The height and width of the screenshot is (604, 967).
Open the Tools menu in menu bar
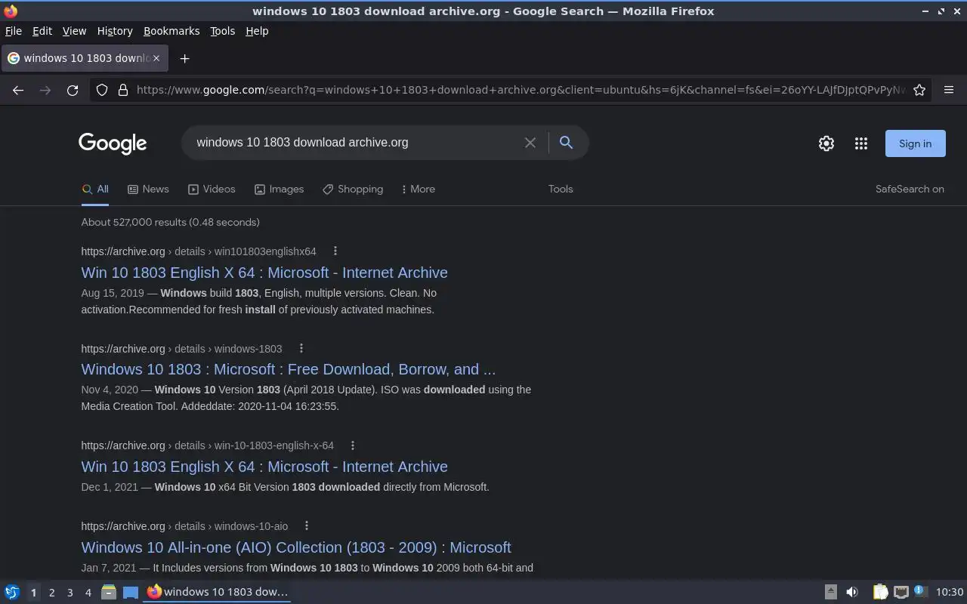coord(222,31)
